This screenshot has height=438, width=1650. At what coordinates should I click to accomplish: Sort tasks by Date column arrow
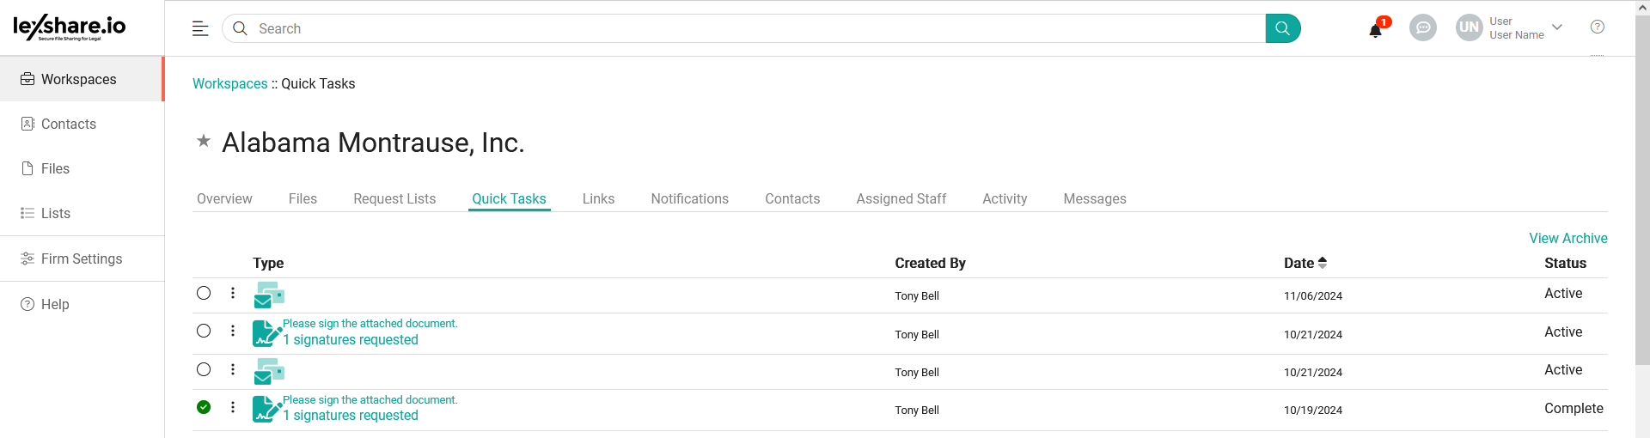(1323, 263)
